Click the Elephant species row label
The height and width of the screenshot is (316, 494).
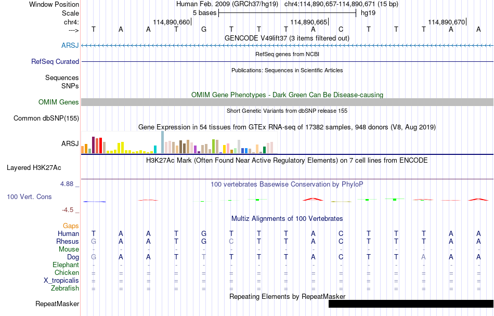point(66,265)
